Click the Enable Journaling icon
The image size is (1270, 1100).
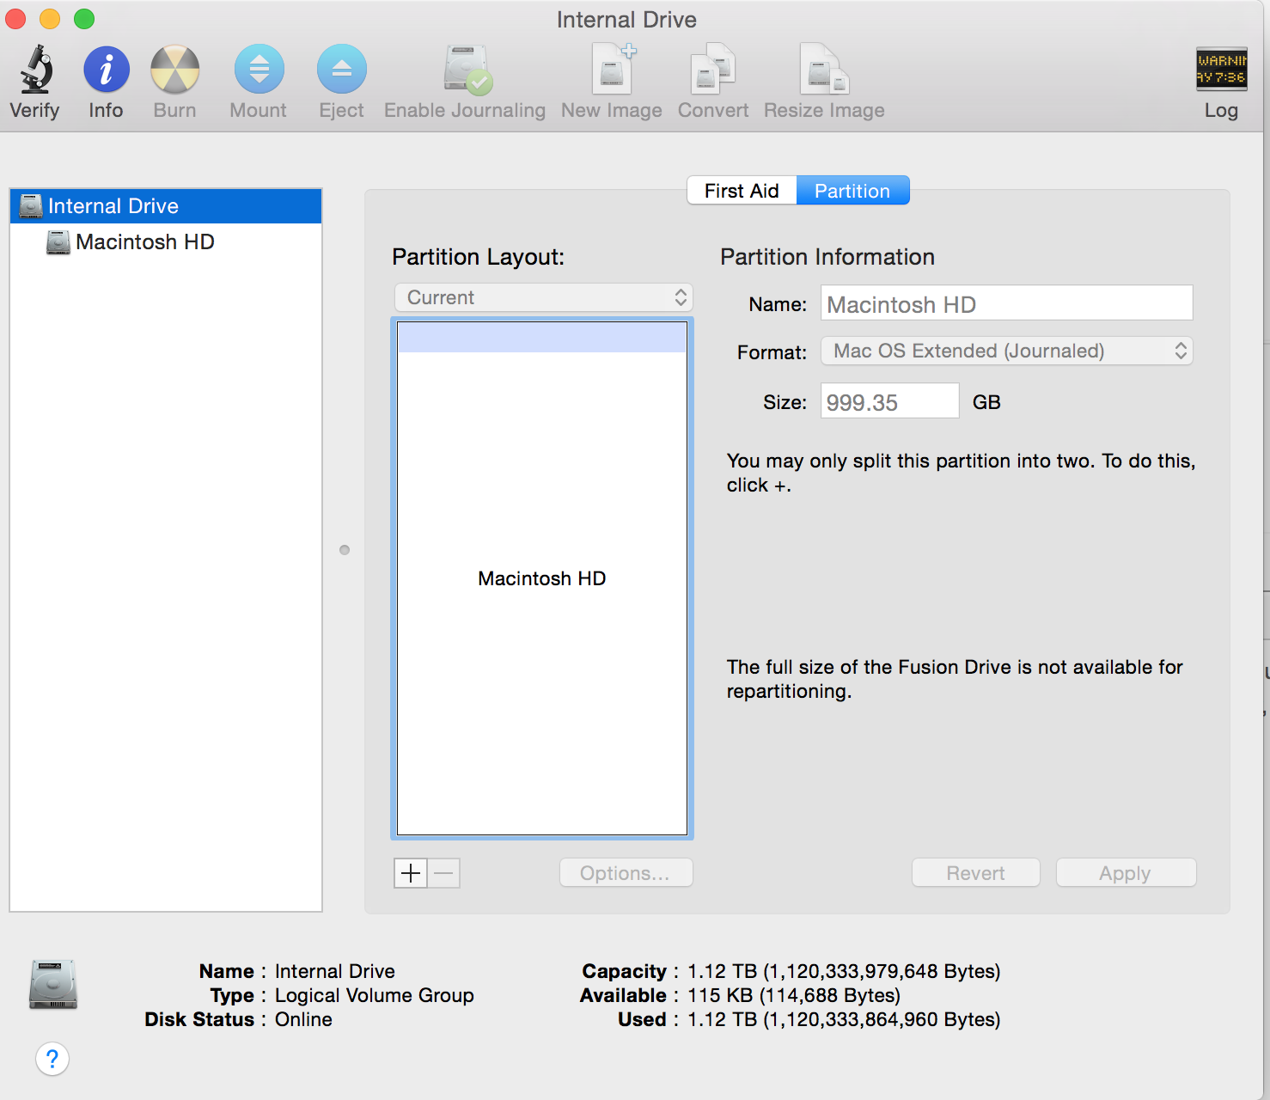pos(466,70)
